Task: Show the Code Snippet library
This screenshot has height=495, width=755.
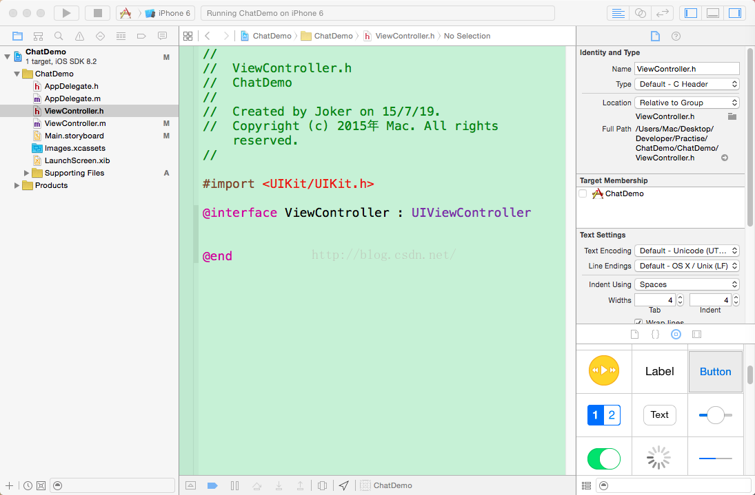Action: pyautogui.click(x=655, y=335)
